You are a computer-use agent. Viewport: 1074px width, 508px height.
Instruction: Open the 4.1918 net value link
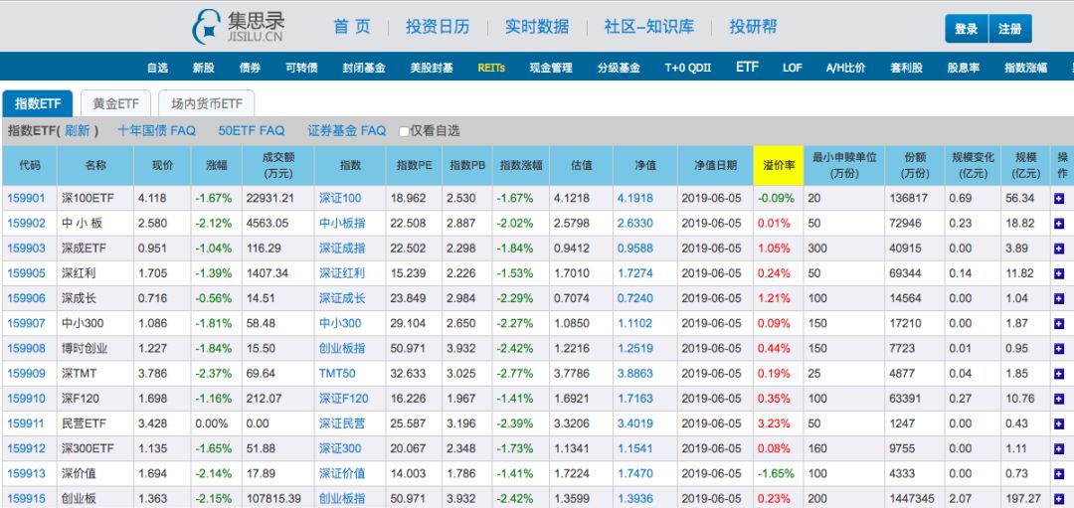pyautogui.click(x=634, y=199)
